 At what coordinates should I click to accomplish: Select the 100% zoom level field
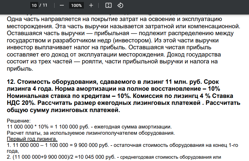point(76,5)
